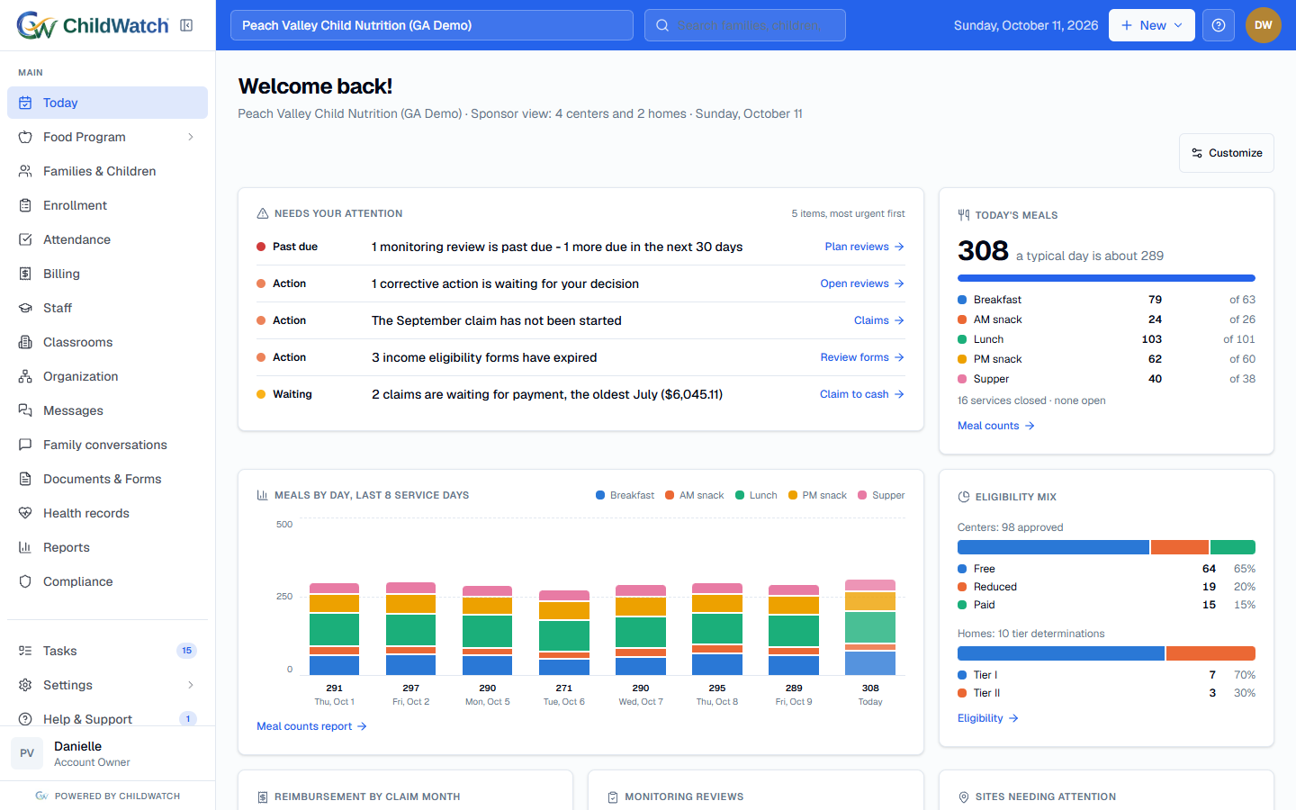The height and width of the screenshot is (810, 1296).
Task: Open the help question-mark icon
Action: point(1219,25)
